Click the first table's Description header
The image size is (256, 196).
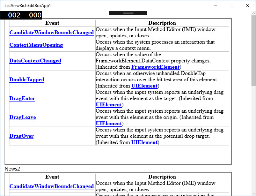(162, 23)
